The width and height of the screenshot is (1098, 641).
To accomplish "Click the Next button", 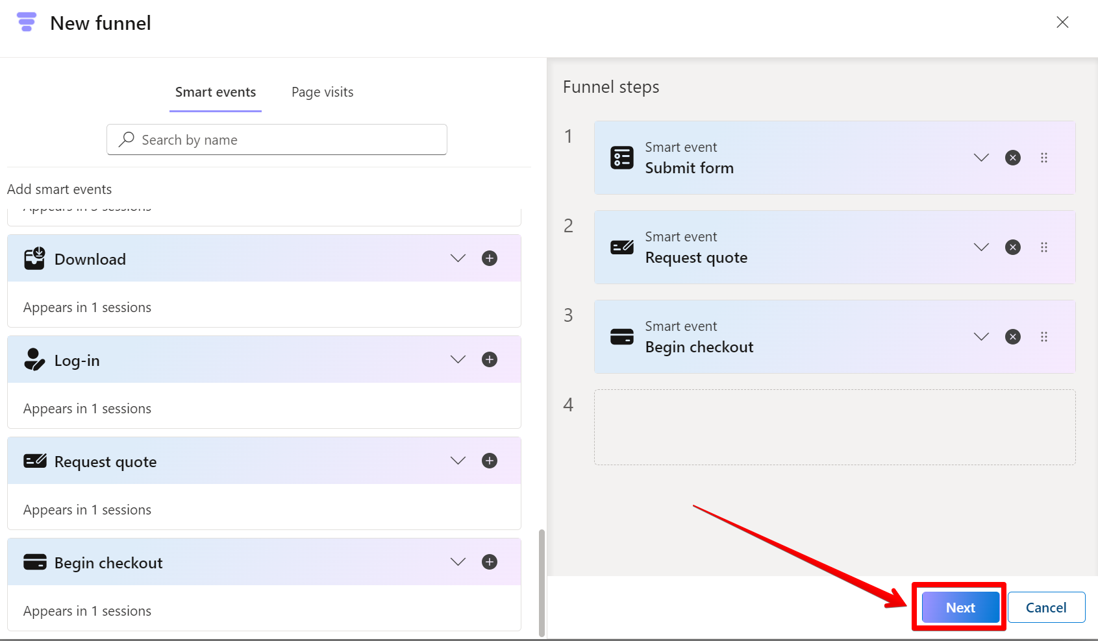I will [x=959, y=607].
